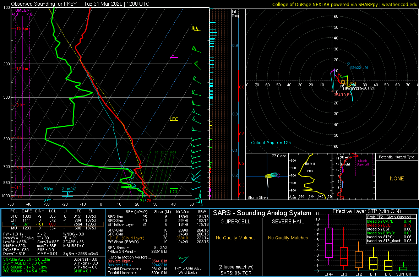419x277 pixels.
Task: Click the 12 km height label
Action: pos(21,69)
